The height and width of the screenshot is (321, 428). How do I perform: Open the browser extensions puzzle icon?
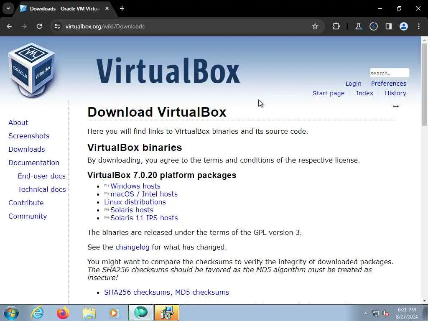click(336, 26)
